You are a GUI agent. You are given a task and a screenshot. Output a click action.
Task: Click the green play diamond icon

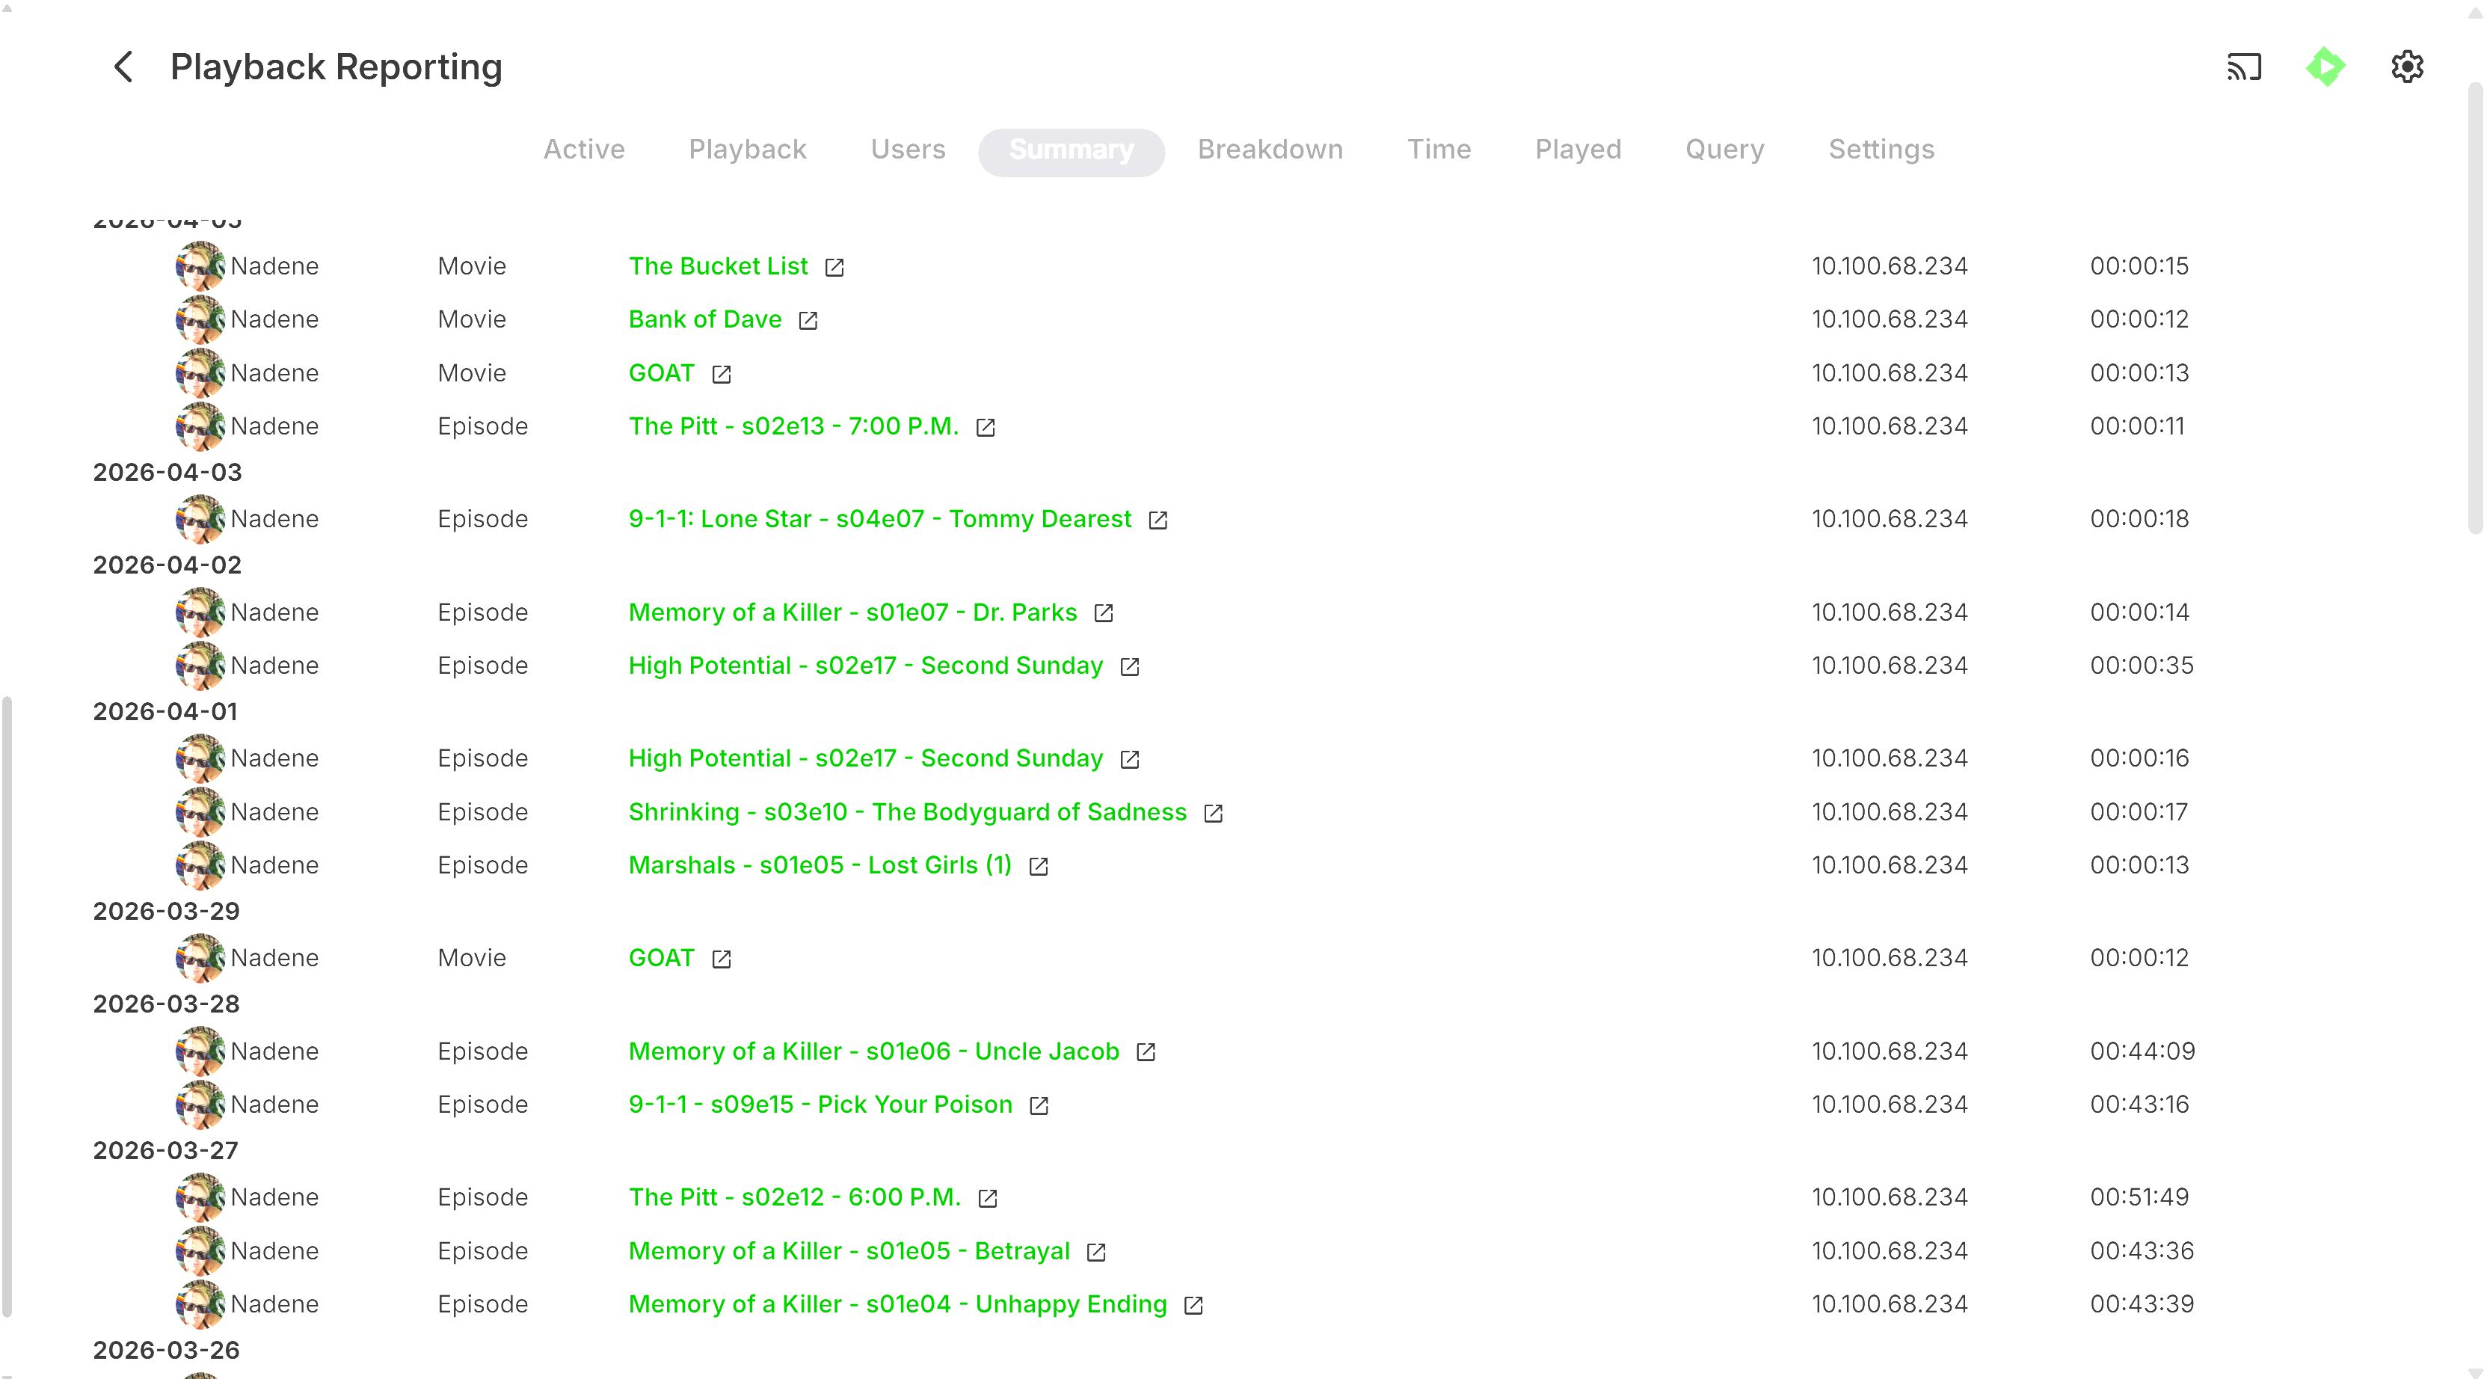pyautogui.click(x=2325, y=67)
